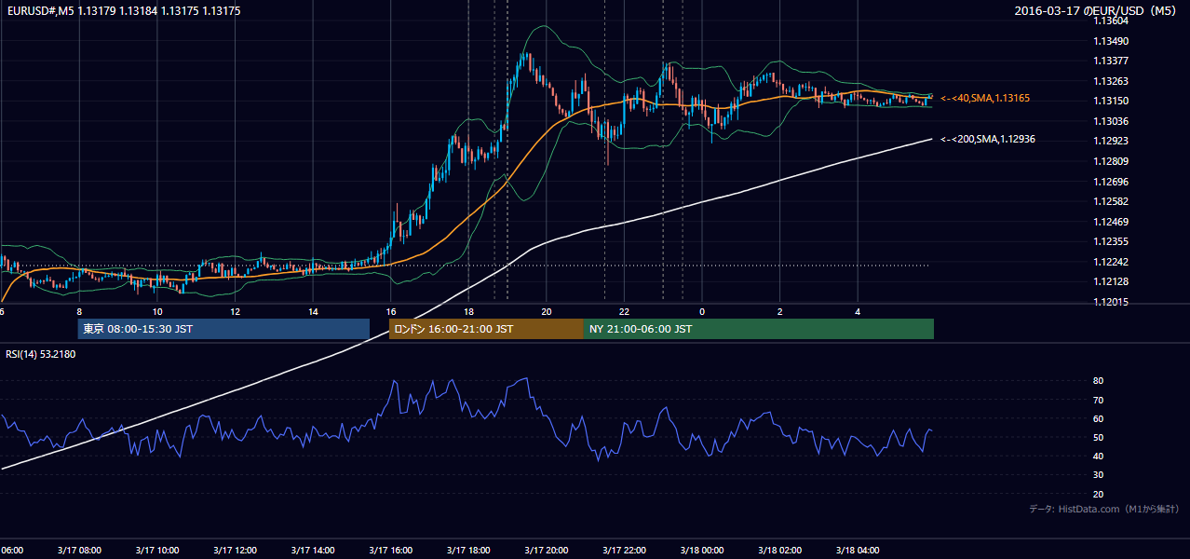
Task: Click RSI scale value 70
Action: [1099, 401]
